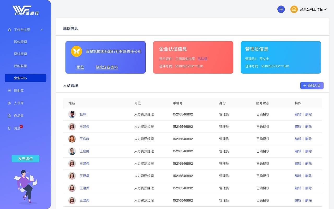Click the 作品集 document icon
Screen dimensions: 334x209
(10, 116)
